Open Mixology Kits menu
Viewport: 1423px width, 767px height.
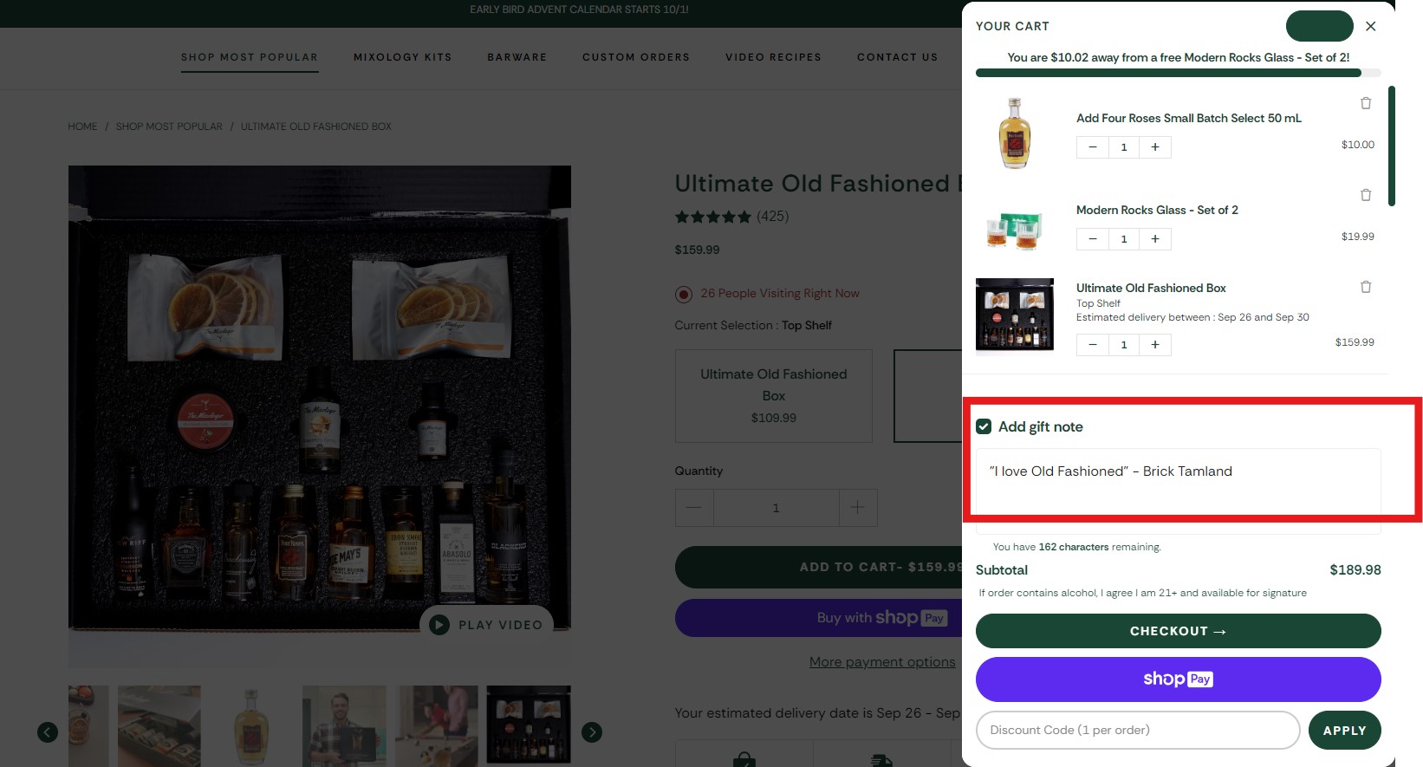tap(403, 57)
